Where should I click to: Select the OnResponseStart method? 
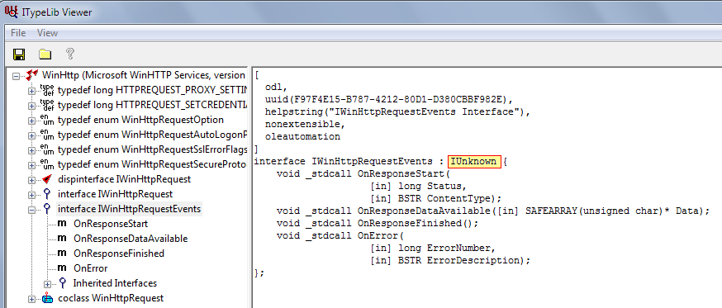coord(111,224)
